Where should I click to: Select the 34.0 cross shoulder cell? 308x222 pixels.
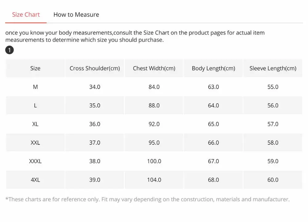95,87
